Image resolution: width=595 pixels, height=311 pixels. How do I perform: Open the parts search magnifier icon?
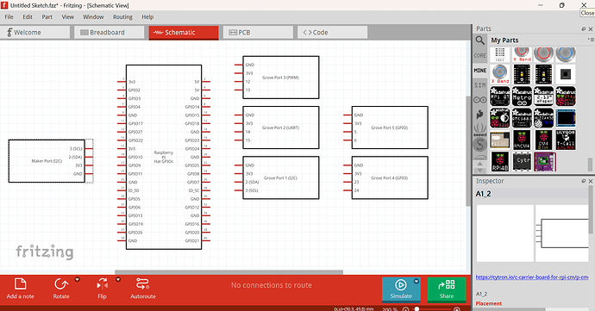coord(480,40)
